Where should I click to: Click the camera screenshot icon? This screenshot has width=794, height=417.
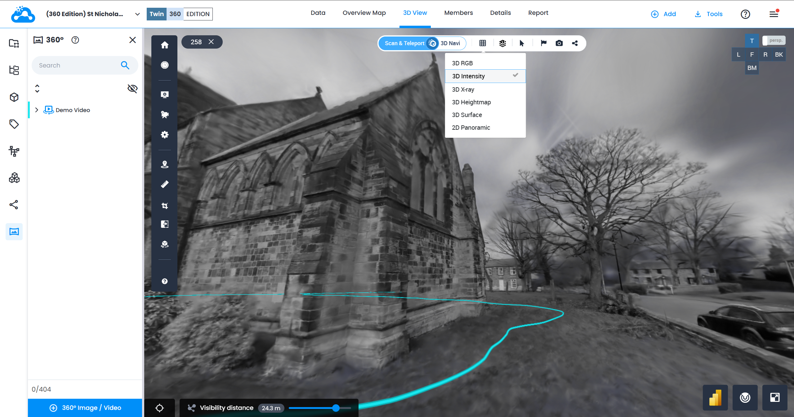559,43
